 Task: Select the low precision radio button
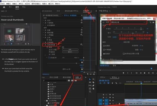[x=104, y=46]
